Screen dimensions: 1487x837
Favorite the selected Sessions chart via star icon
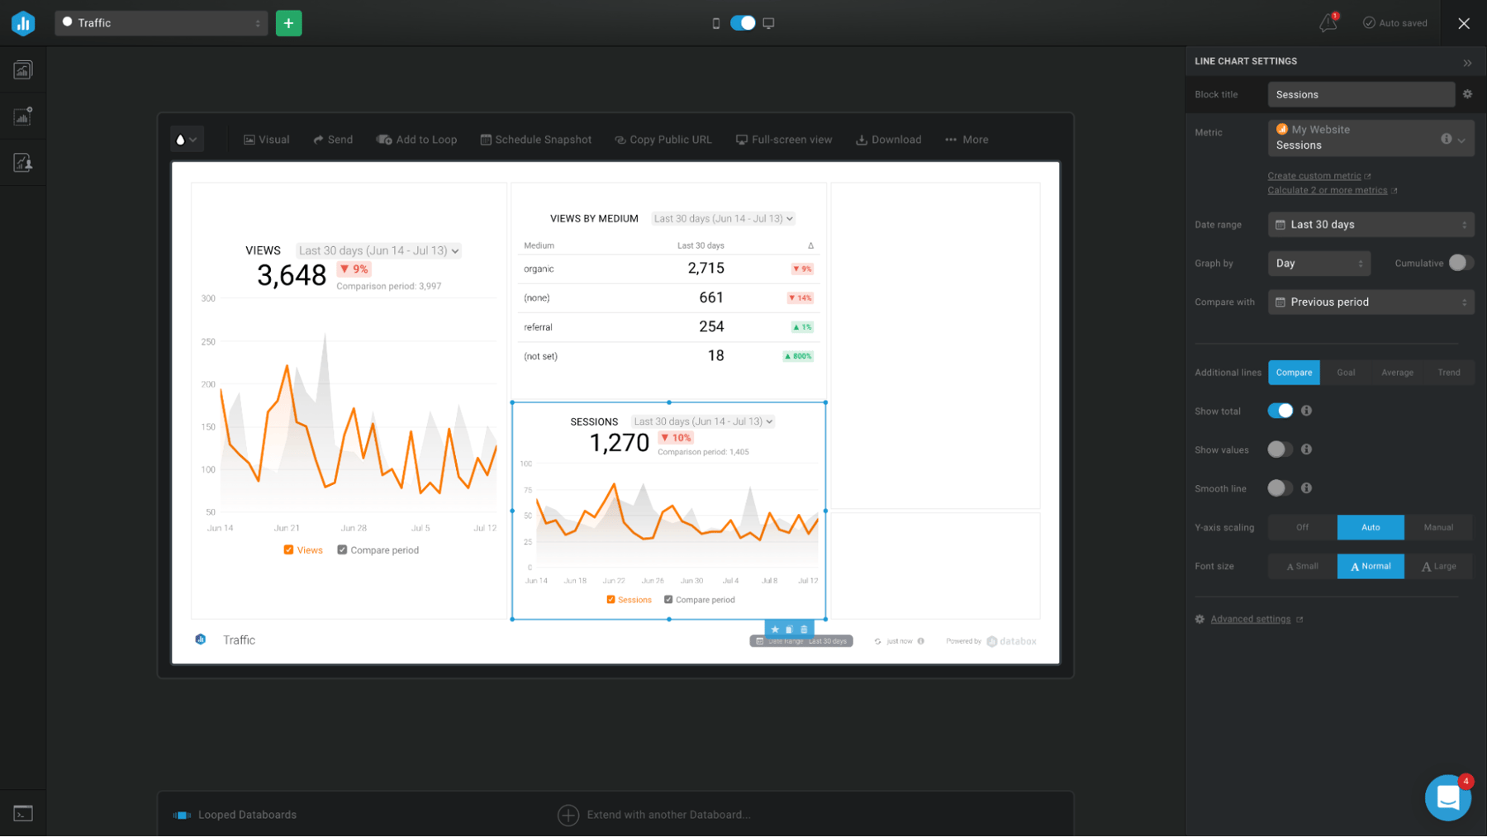tap(775, 629)
